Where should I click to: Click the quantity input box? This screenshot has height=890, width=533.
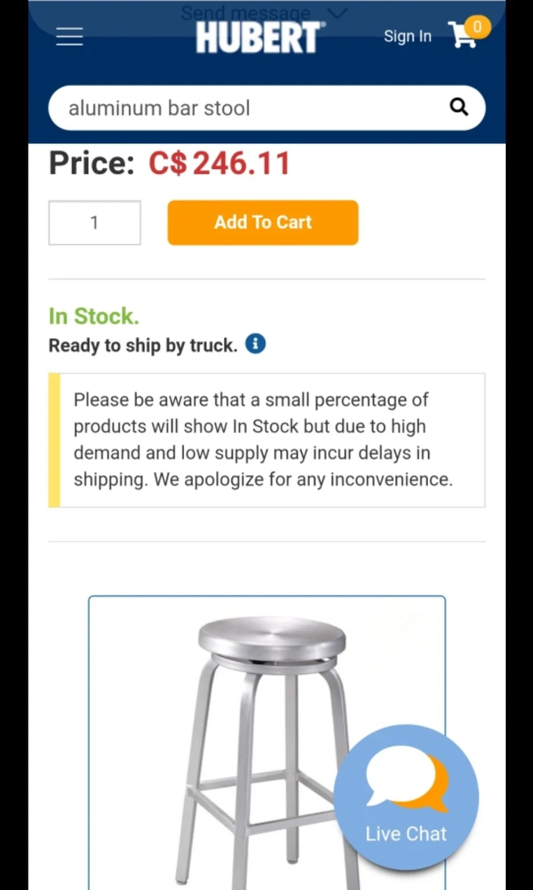coord(94,222)
